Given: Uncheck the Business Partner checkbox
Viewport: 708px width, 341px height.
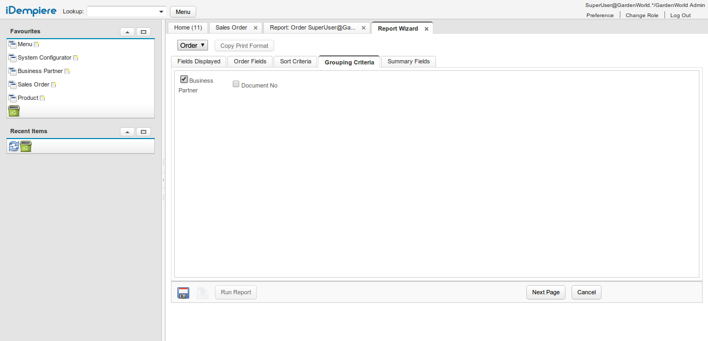Looking at the screenshot, I should (184, 79).
